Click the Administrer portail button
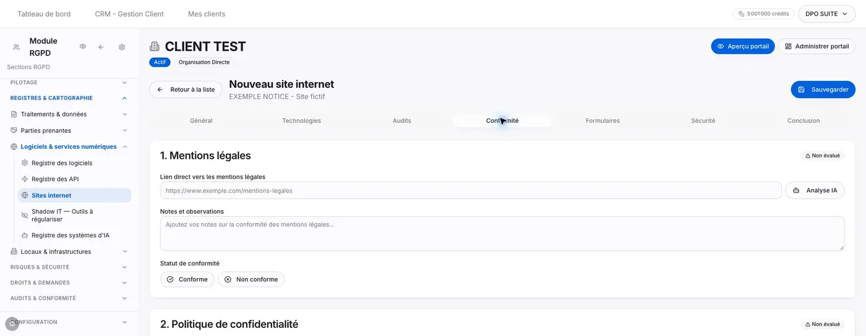This screenshot has width=866, height=336. [x=817, y=46]
